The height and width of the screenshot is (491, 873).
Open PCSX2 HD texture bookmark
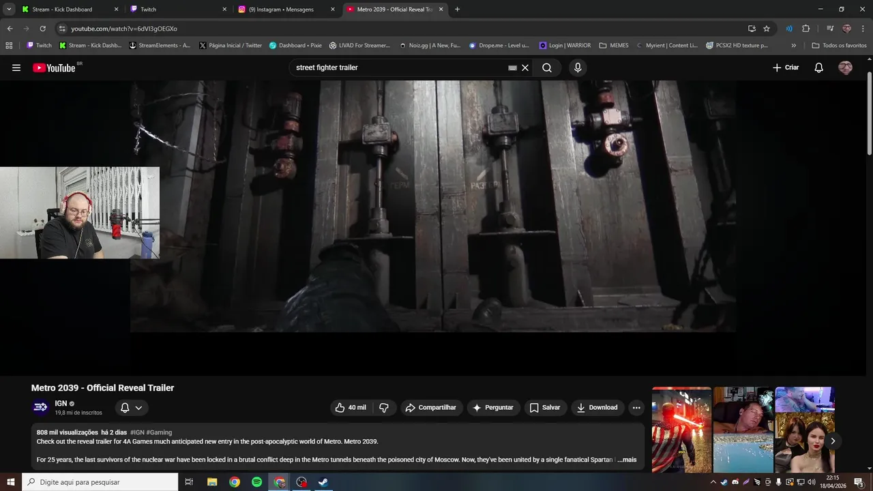click(x=737, y=45)
